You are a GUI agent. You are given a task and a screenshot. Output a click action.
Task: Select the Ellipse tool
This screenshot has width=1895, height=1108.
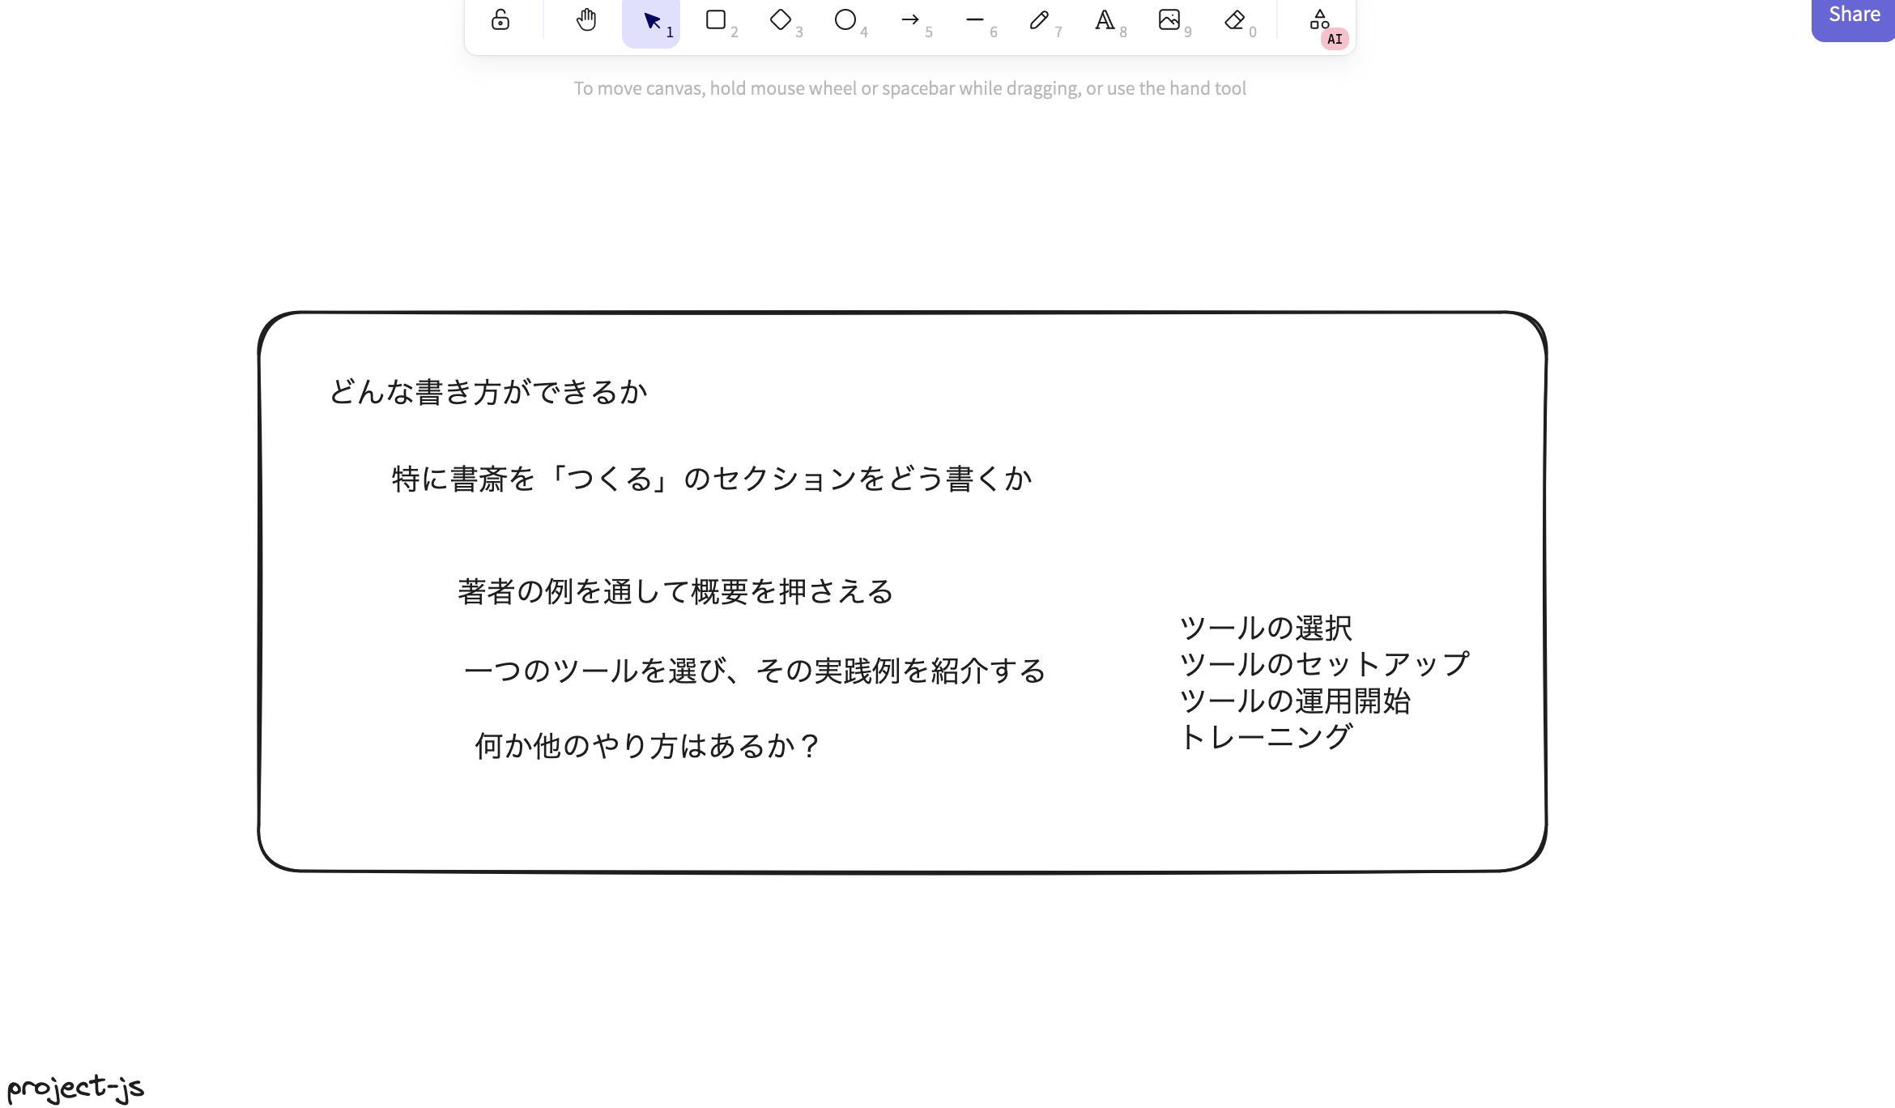click(x=845, y=20)
